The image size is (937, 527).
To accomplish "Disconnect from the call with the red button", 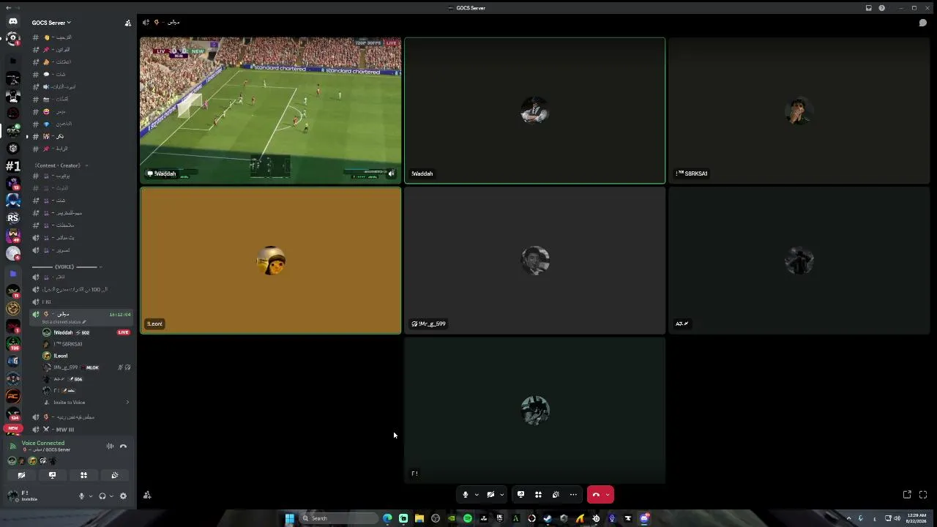I will coord(596,495).
